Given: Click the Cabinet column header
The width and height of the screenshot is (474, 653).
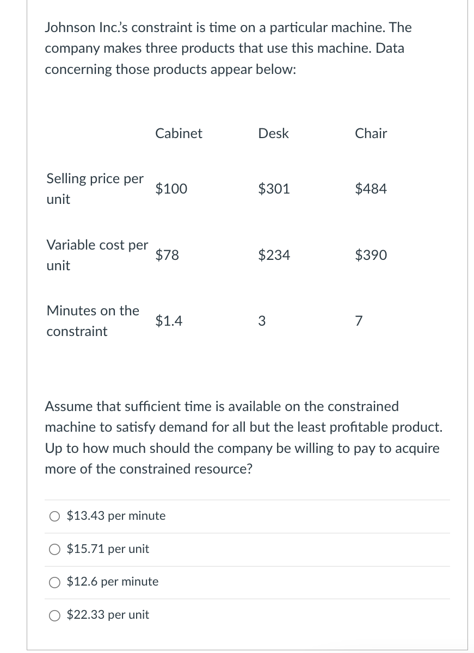Looking at the screenshot, I should [178, 133].
